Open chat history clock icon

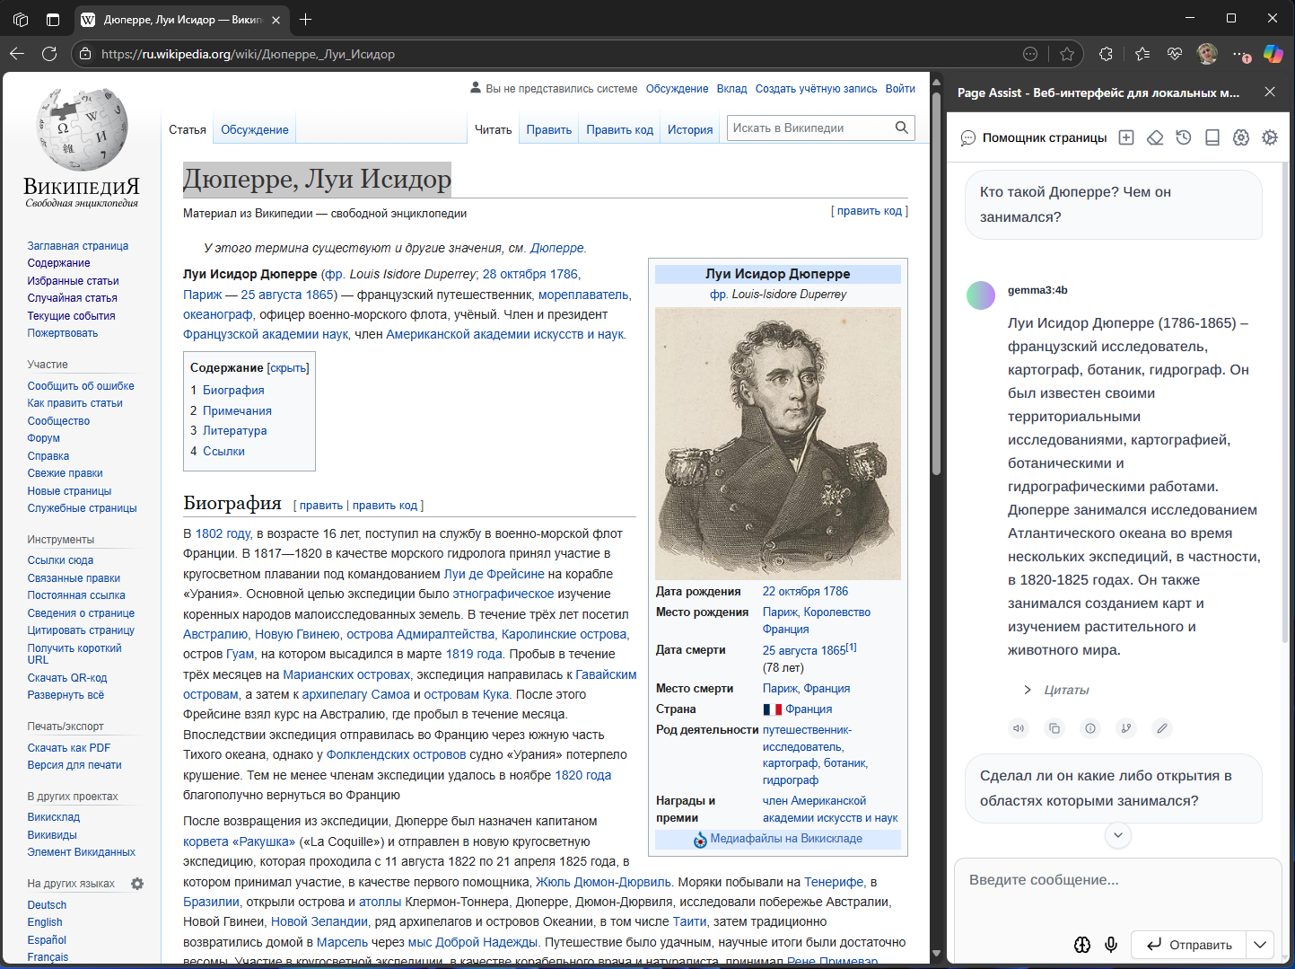pos(1184,137)
